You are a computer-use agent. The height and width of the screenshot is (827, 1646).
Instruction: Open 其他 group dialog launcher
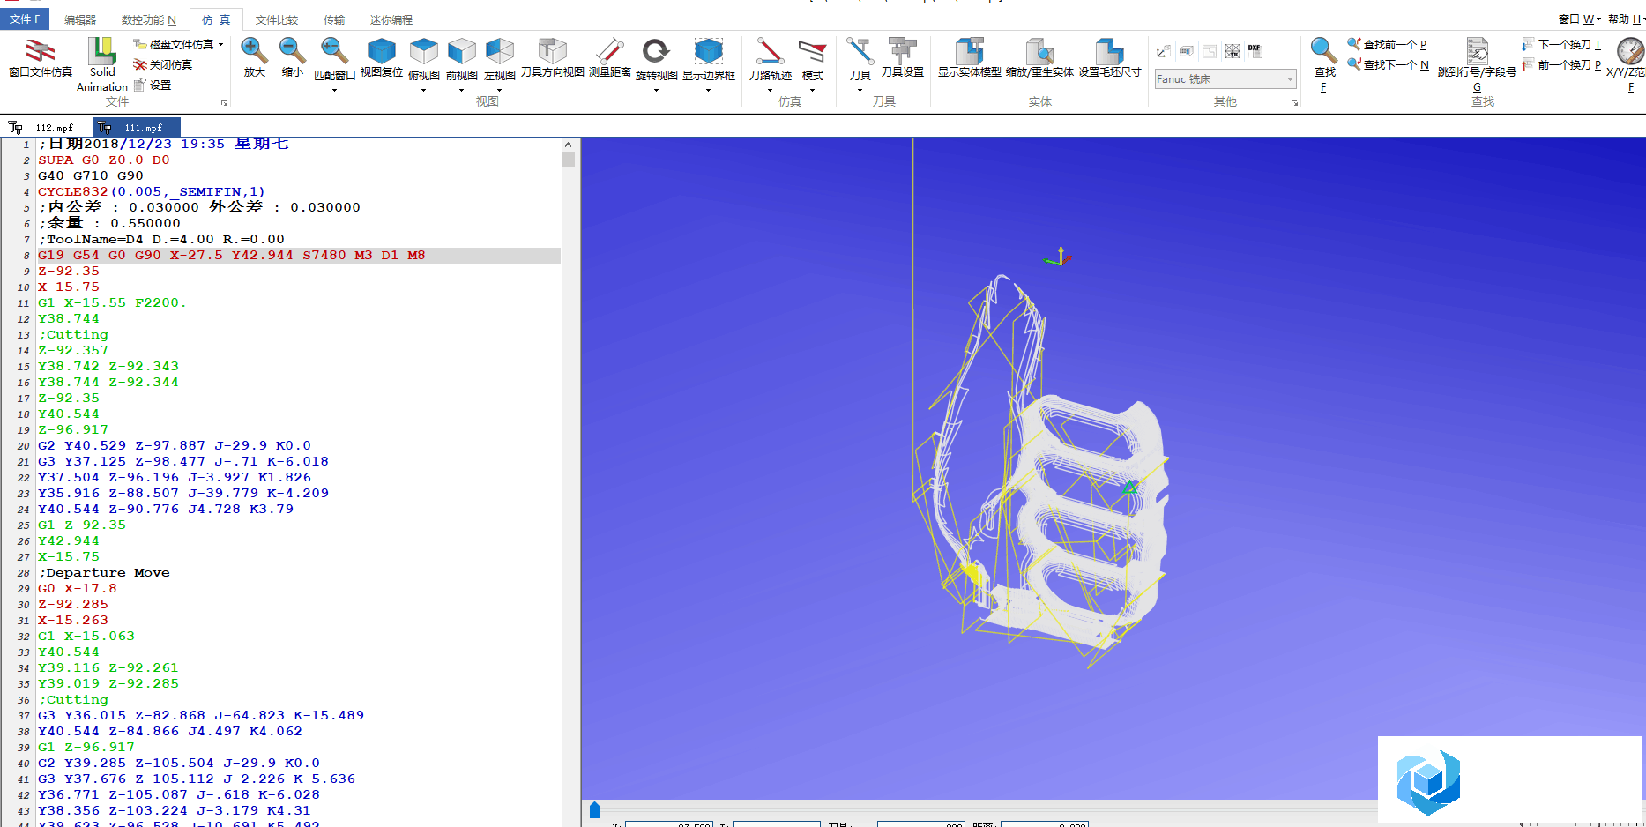pos(1294,103)
